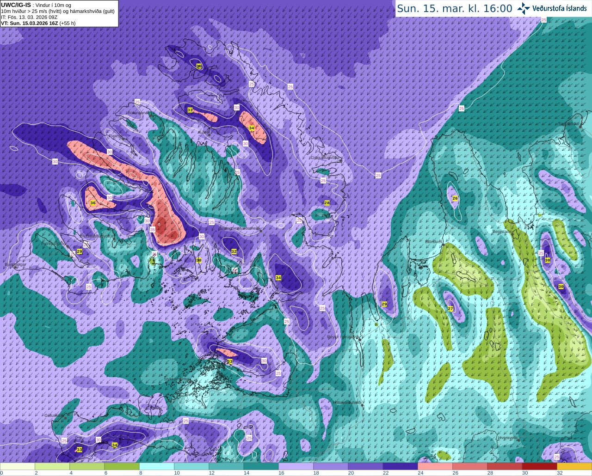Click the Veðurstofa Íslands logo icon
This screenshot has height=476, width=592.
click(x=524, y=8)
